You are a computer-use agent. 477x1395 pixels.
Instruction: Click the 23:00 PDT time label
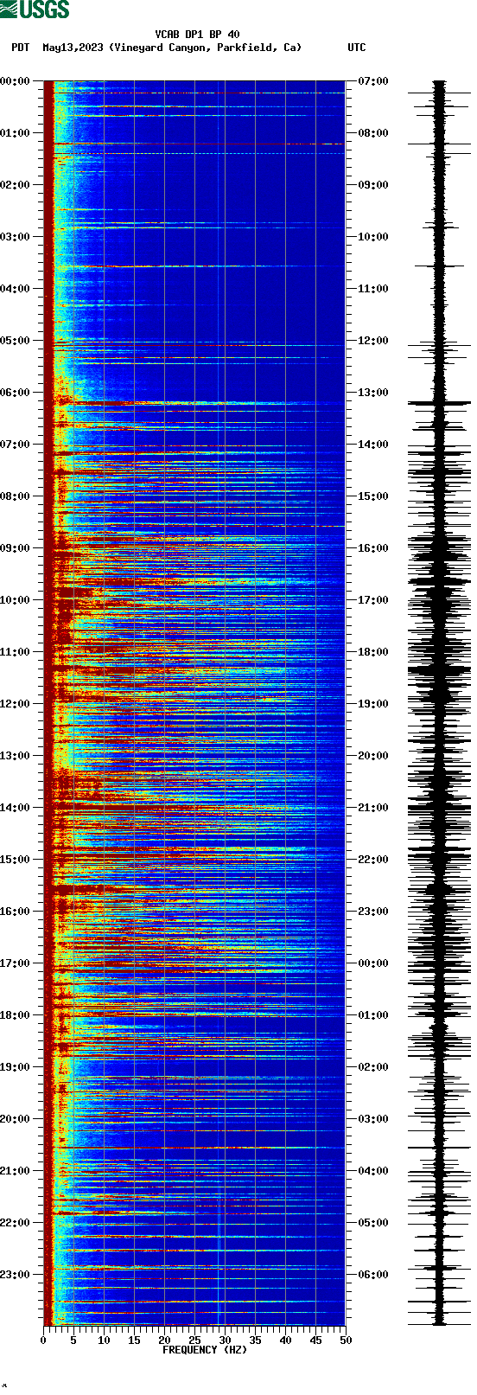point(15,1275)
